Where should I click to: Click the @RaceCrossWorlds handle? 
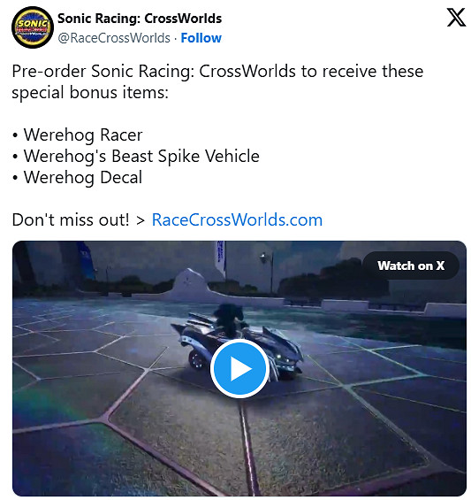[114, 38]
